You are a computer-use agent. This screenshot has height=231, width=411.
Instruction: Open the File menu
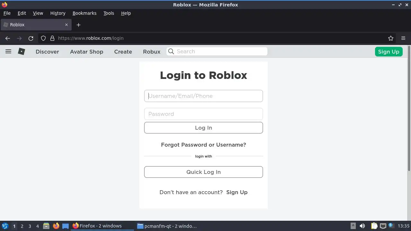pos(7,13)
